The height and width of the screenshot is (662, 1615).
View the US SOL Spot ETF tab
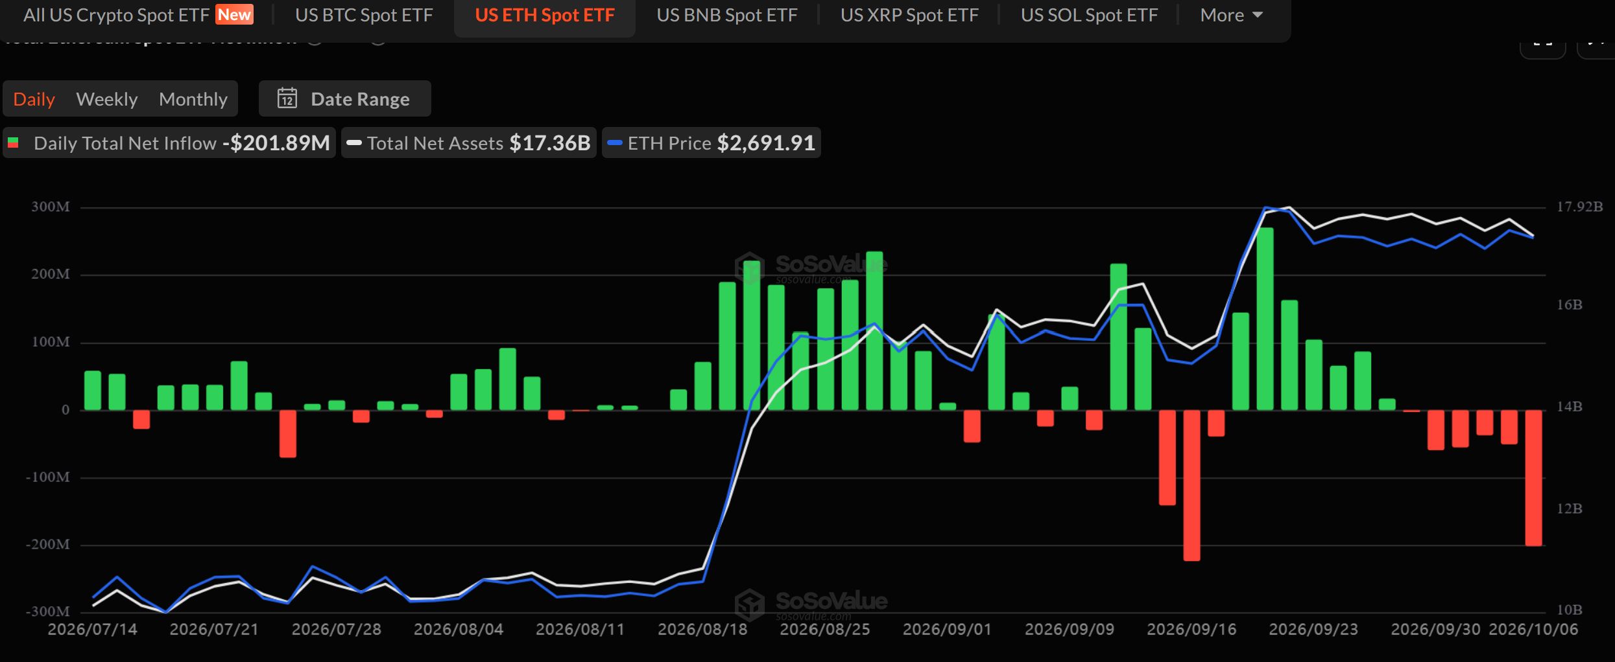tap(1089, 15)
